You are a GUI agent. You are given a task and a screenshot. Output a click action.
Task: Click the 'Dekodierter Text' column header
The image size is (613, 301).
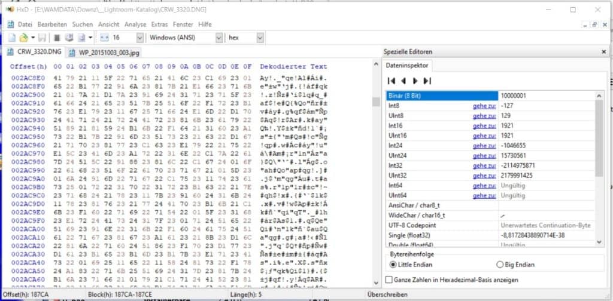point(293,67)
